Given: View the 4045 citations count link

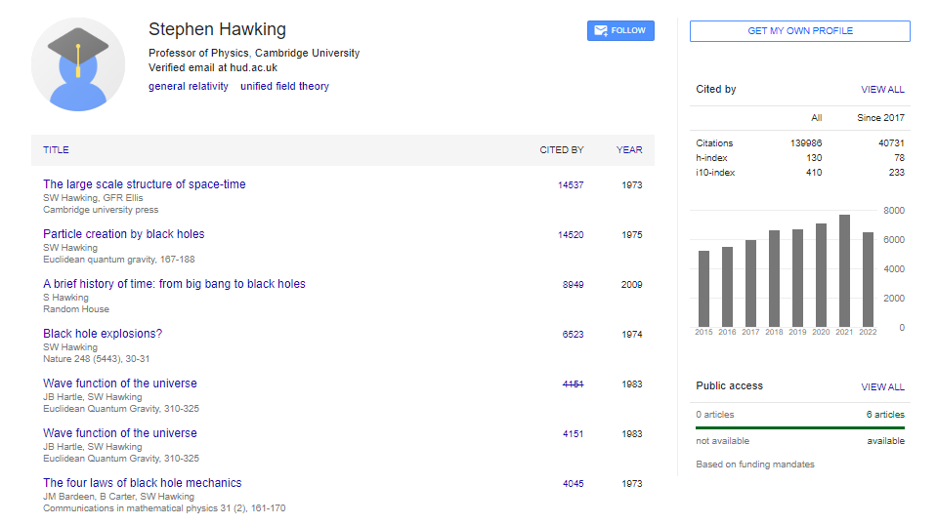Looking at the screenshot, I should click(574, 484).
